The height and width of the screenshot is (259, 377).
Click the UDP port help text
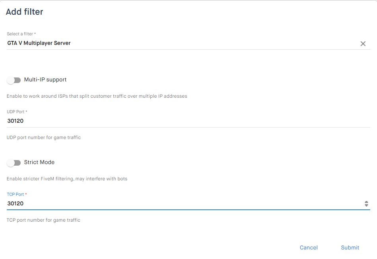(43, 137)
